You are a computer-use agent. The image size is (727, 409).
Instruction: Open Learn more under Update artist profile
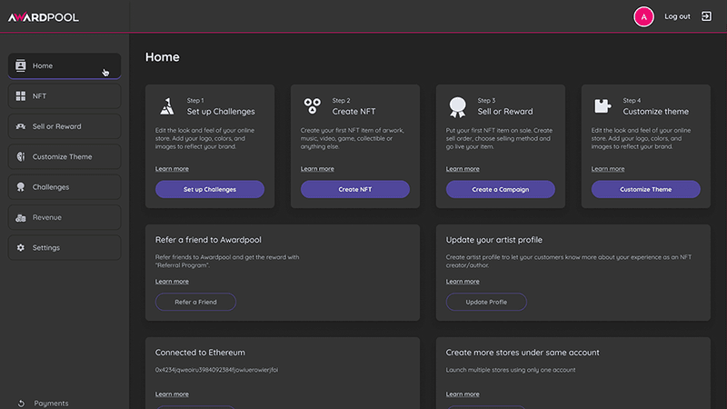click(463, 282)
